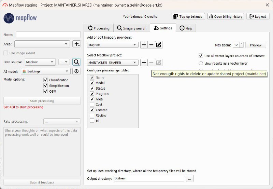
Task: Enable Id column checkbox
Action: pyautogui.click(x=92, y=121)
